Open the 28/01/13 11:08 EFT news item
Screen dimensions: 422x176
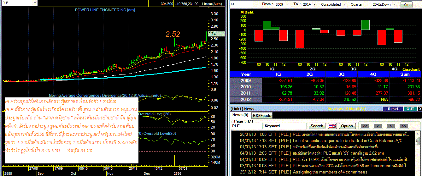[x=325, y=134]
